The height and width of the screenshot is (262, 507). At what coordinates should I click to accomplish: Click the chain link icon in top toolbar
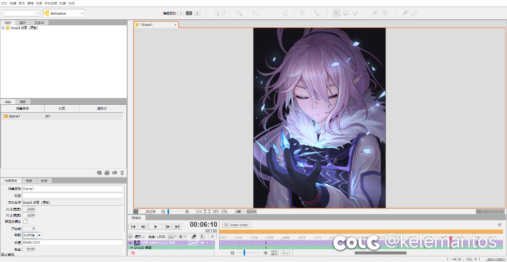click(414, 13)
